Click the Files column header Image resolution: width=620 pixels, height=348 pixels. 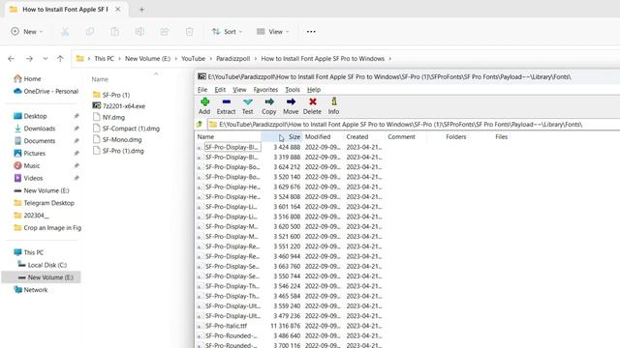pyautogui.click(x=501, y=137)
